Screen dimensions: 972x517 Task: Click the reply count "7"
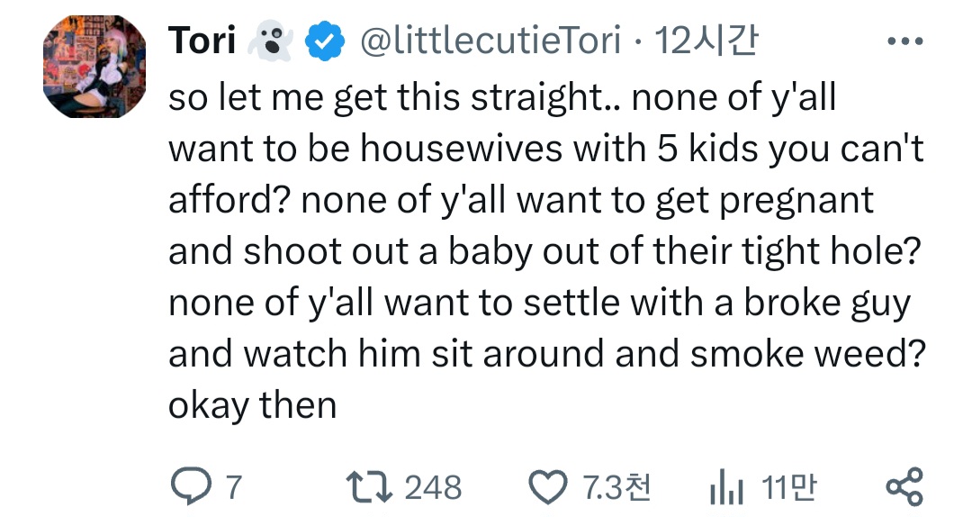(233, 488)
